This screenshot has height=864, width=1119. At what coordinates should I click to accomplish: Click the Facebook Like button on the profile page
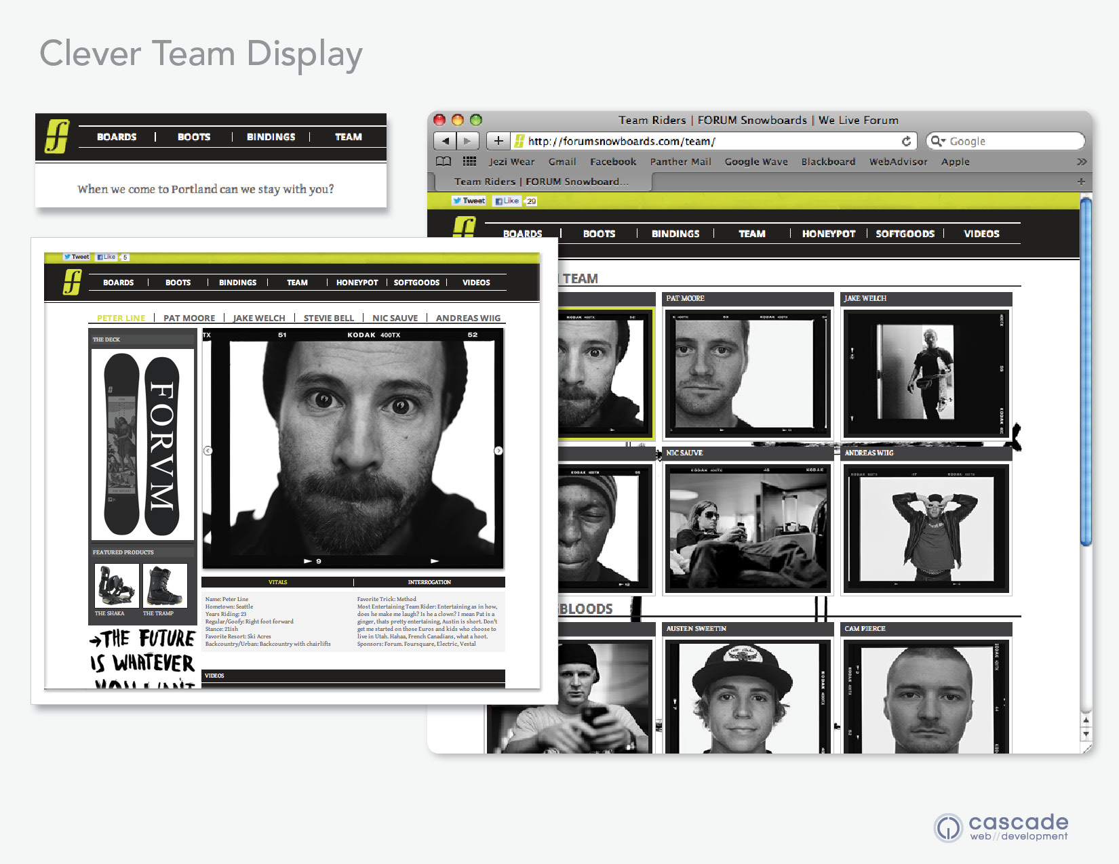(x=106, y=257)
